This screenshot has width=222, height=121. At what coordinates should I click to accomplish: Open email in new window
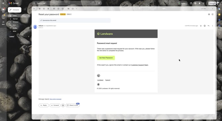212,14
